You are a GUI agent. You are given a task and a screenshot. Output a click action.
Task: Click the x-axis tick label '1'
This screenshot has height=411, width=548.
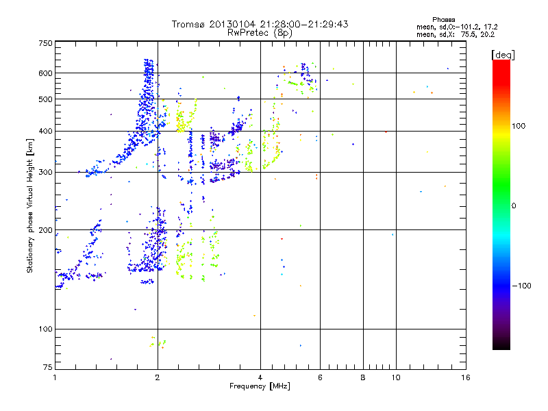[x=55, y=377]
